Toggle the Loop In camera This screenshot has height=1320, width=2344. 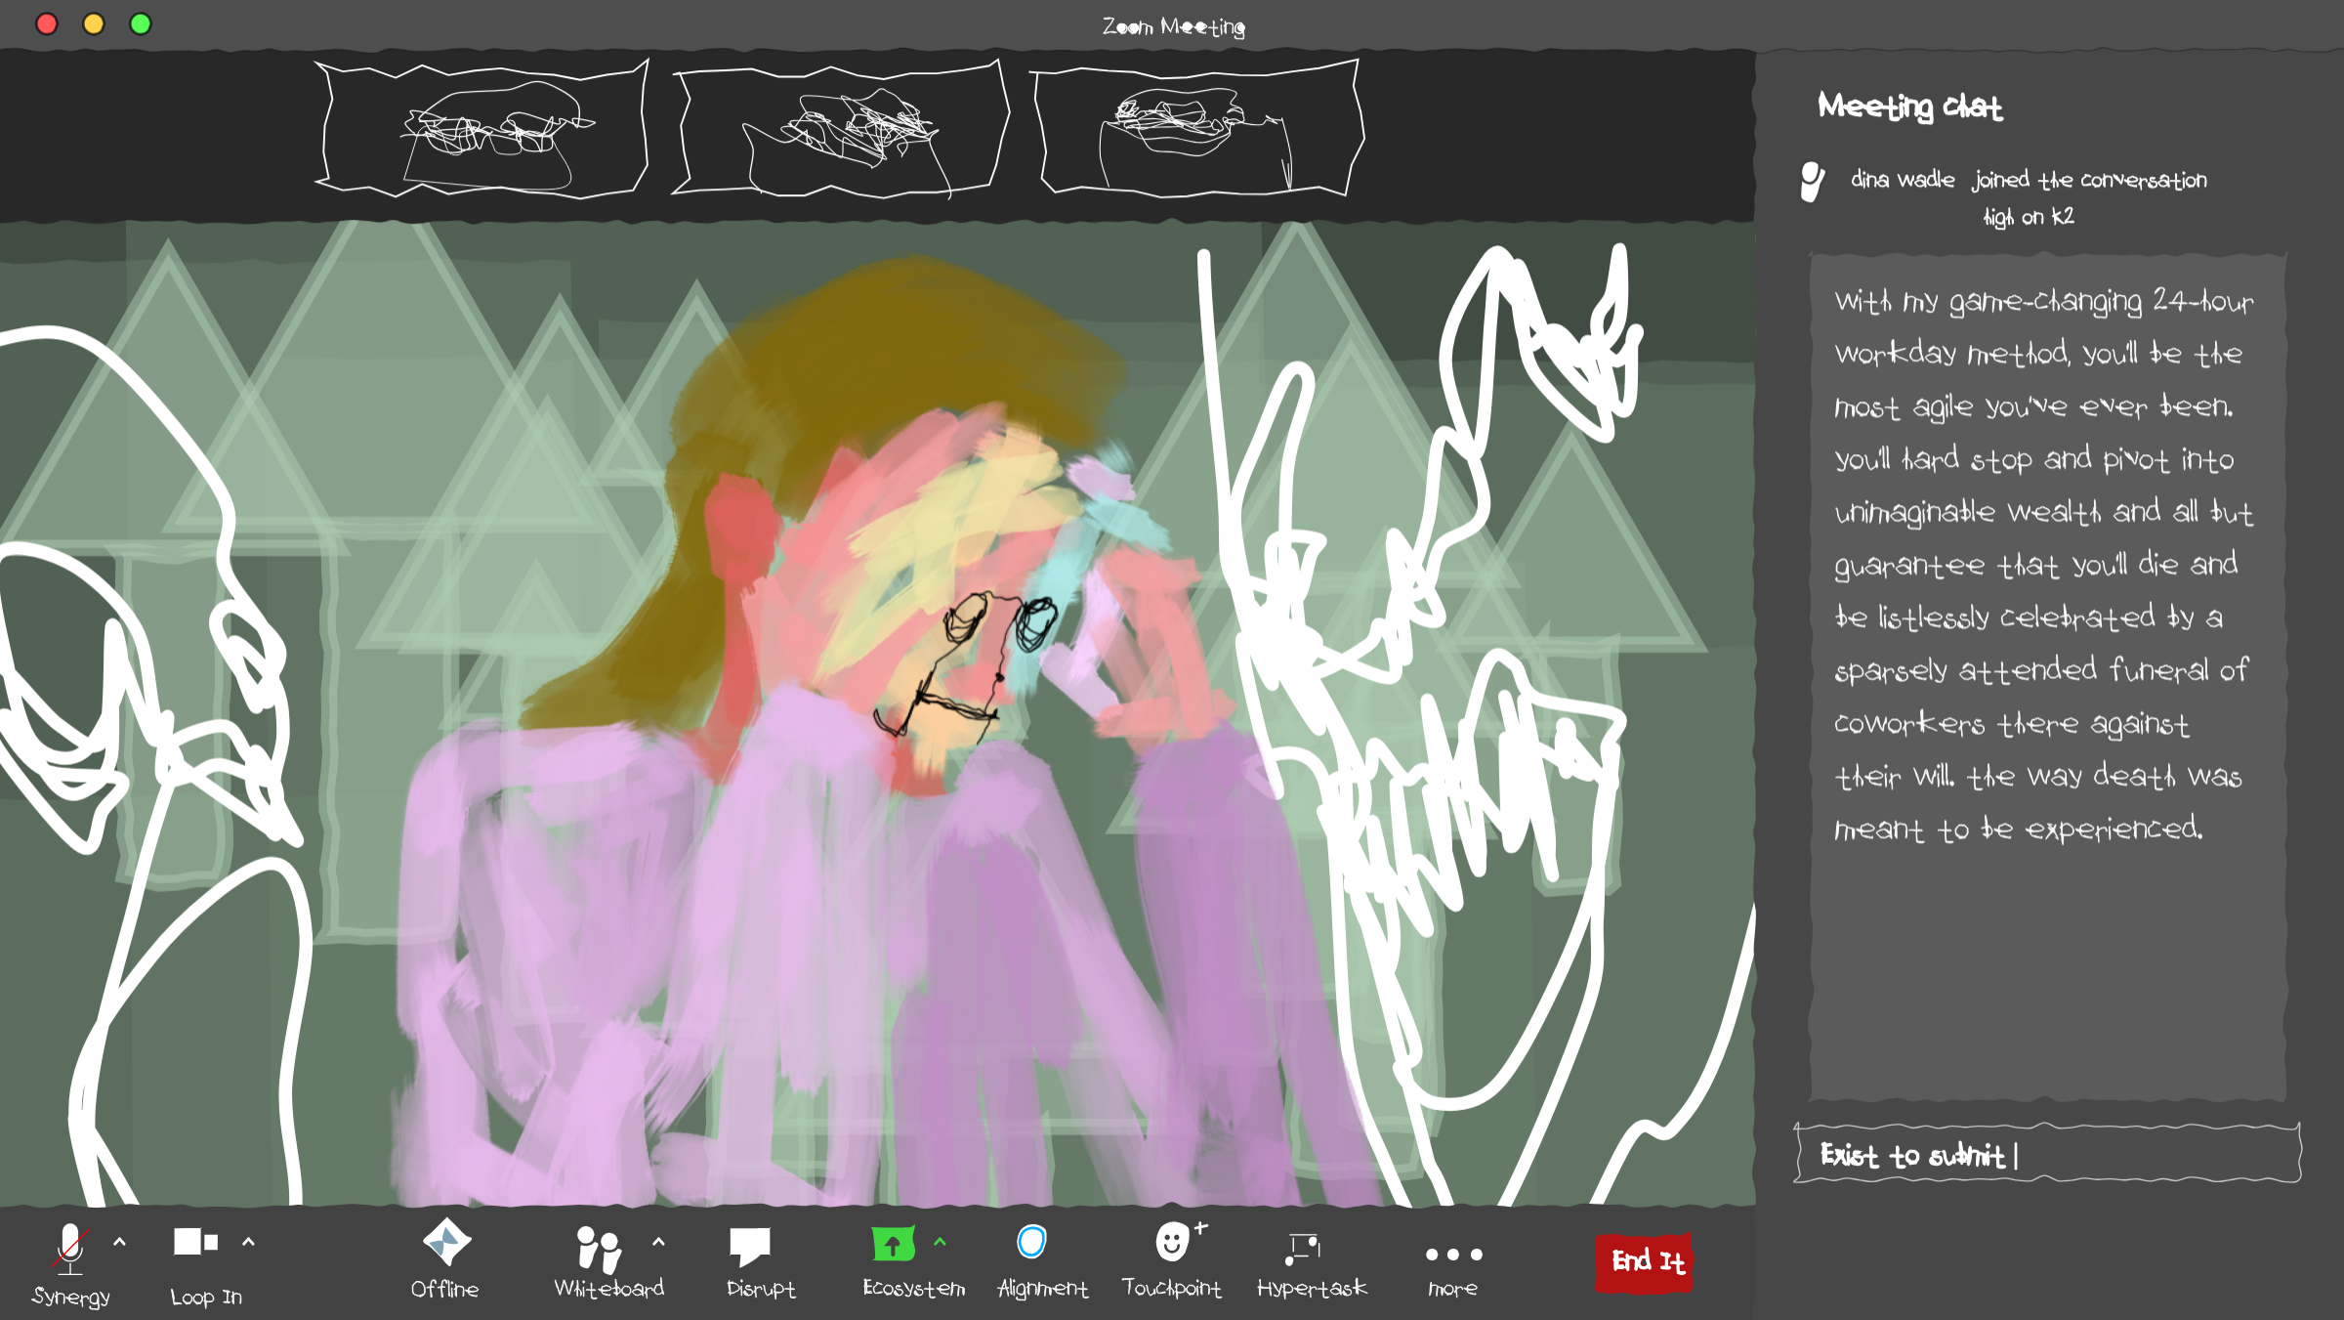coord(195,1243)
